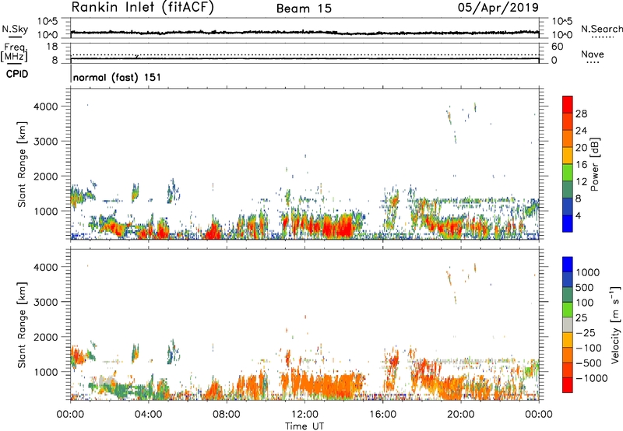Click the '08:00' time axis label
The height and width of the screenshot is (431, 623).
pyautogui.click(x=227, y=415)
